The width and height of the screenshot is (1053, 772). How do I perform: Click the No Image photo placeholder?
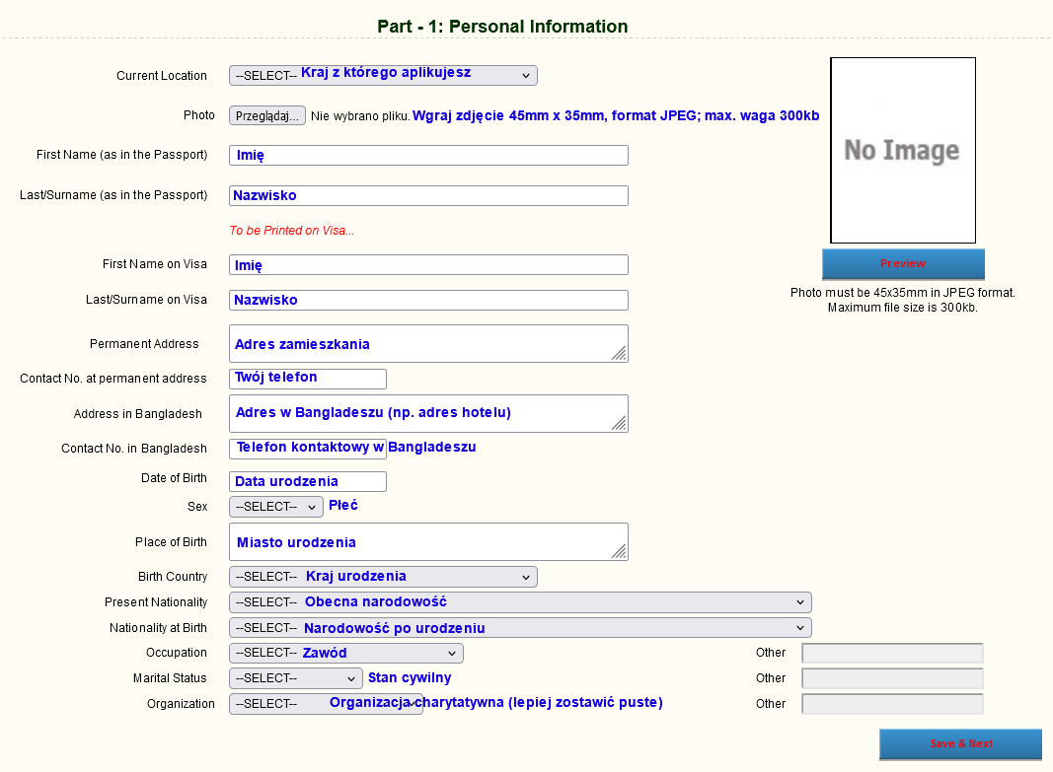(902, 151)
